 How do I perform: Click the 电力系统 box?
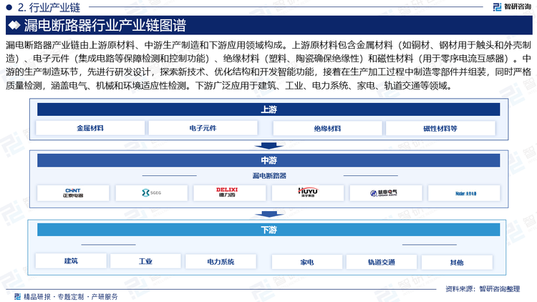coord(221,262)
